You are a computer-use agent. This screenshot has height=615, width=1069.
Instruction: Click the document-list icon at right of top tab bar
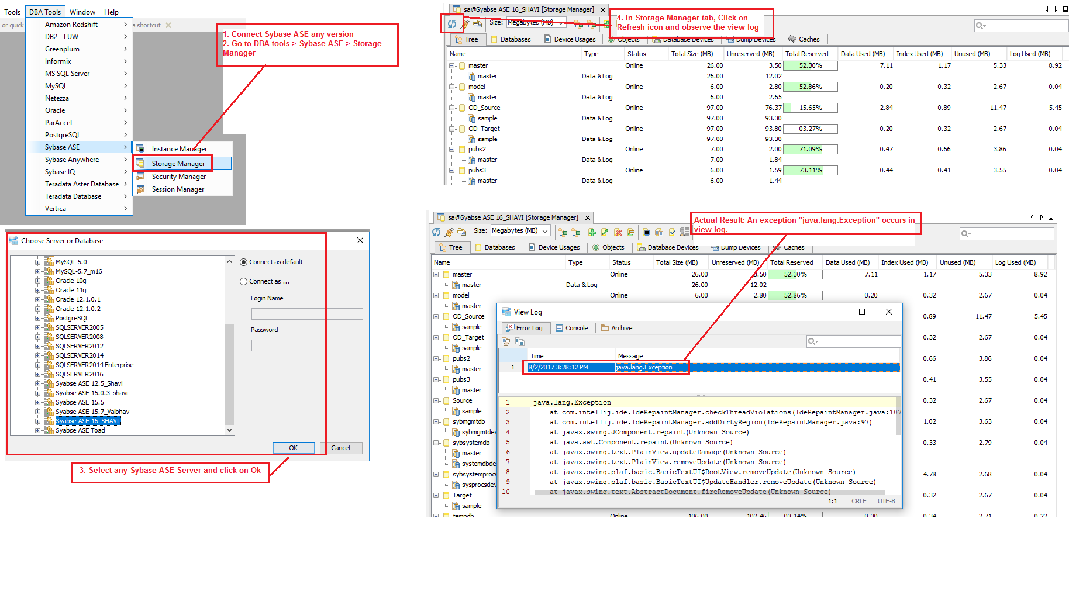pos(1065,9)
